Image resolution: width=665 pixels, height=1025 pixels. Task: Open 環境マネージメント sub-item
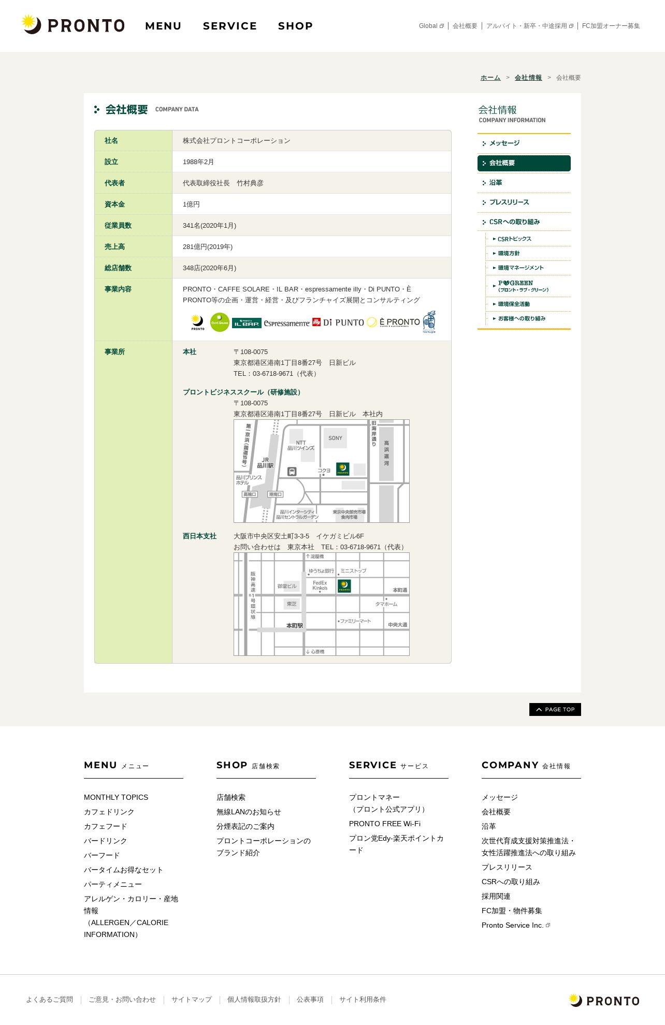tap(528, 268)
